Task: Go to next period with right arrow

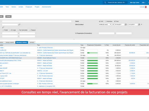Action: pyautogui.click(x=142, y=24)
